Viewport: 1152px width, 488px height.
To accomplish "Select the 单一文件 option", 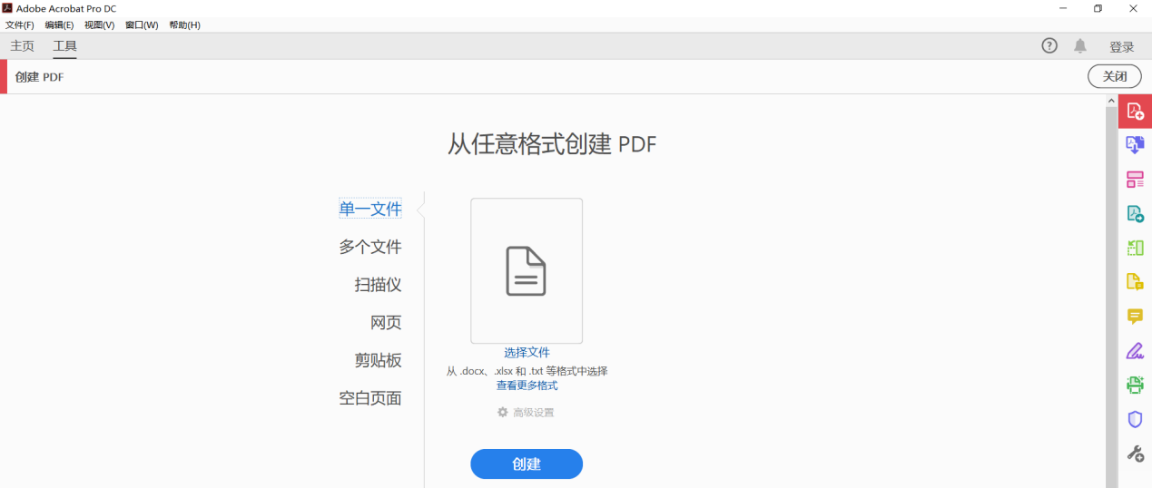I will (x=370, y=209).
